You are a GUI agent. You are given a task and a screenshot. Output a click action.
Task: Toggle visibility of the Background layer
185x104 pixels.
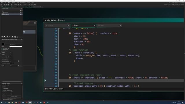click(x=21, y=14)
